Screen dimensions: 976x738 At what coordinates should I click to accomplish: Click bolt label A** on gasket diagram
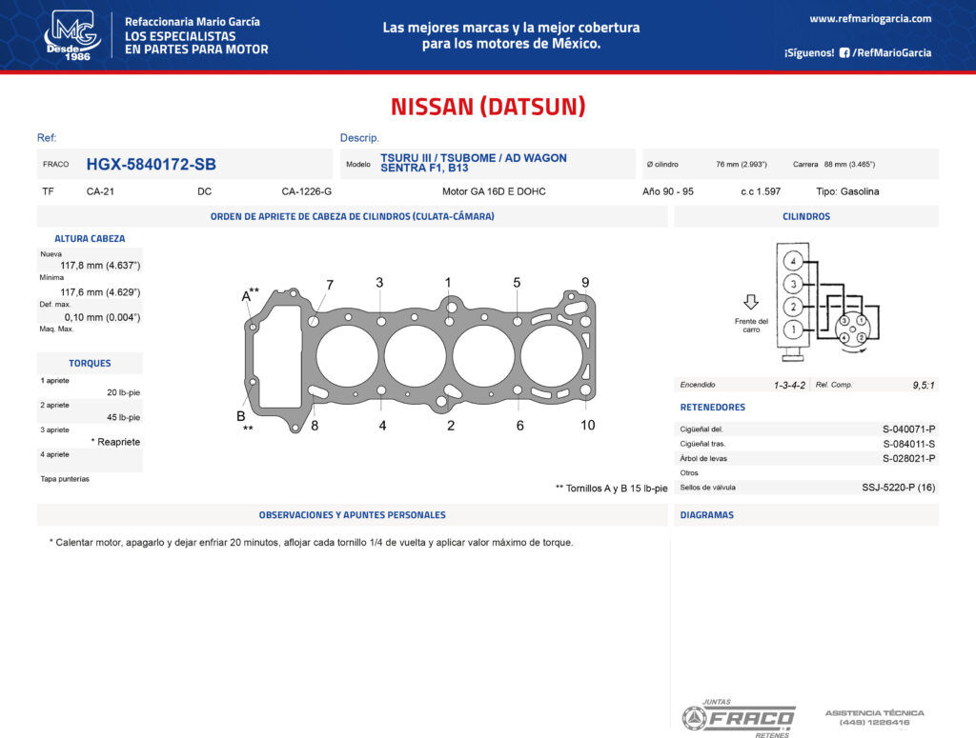250,294
